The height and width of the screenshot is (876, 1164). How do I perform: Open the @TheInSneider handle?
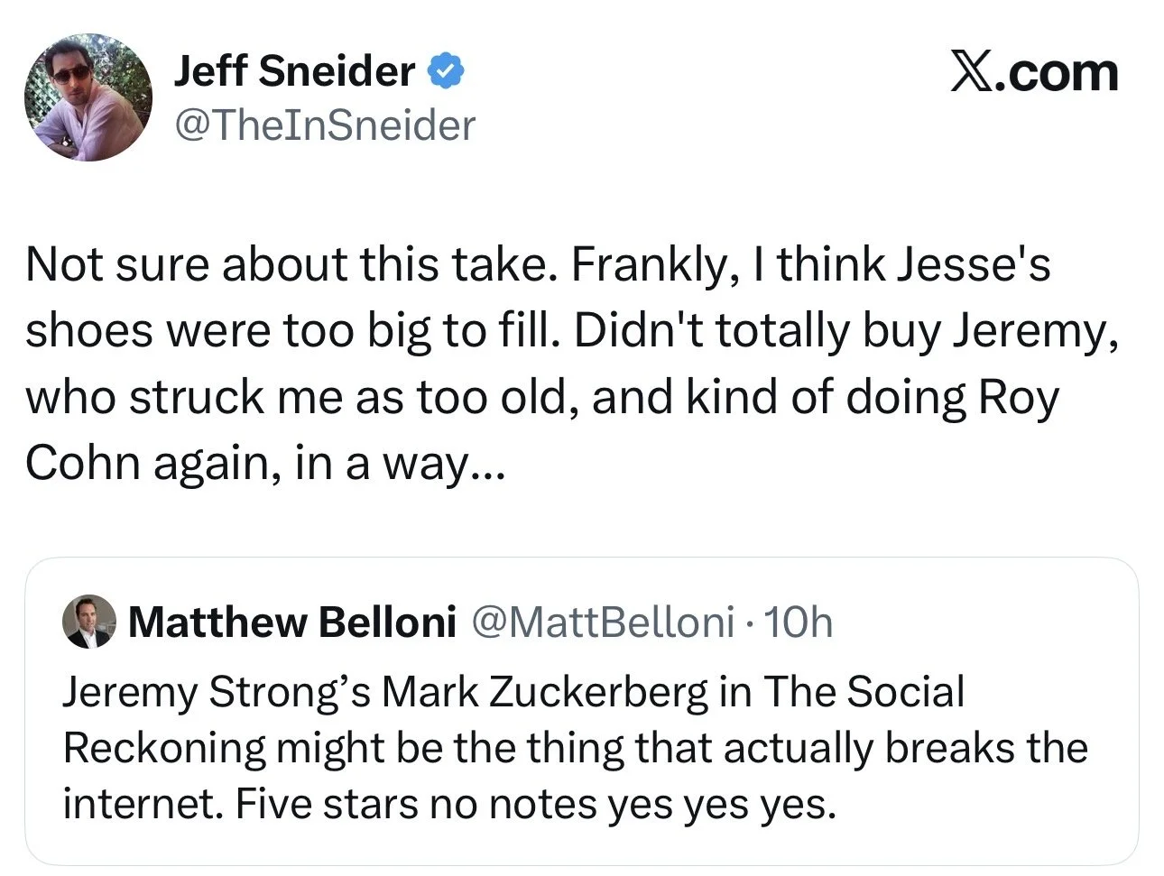[x=324, y=125]
